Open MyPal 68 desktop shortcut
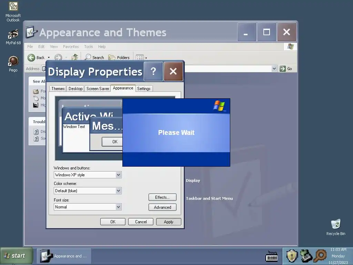The height and width of the screenshot is (265, 353). 13,37
